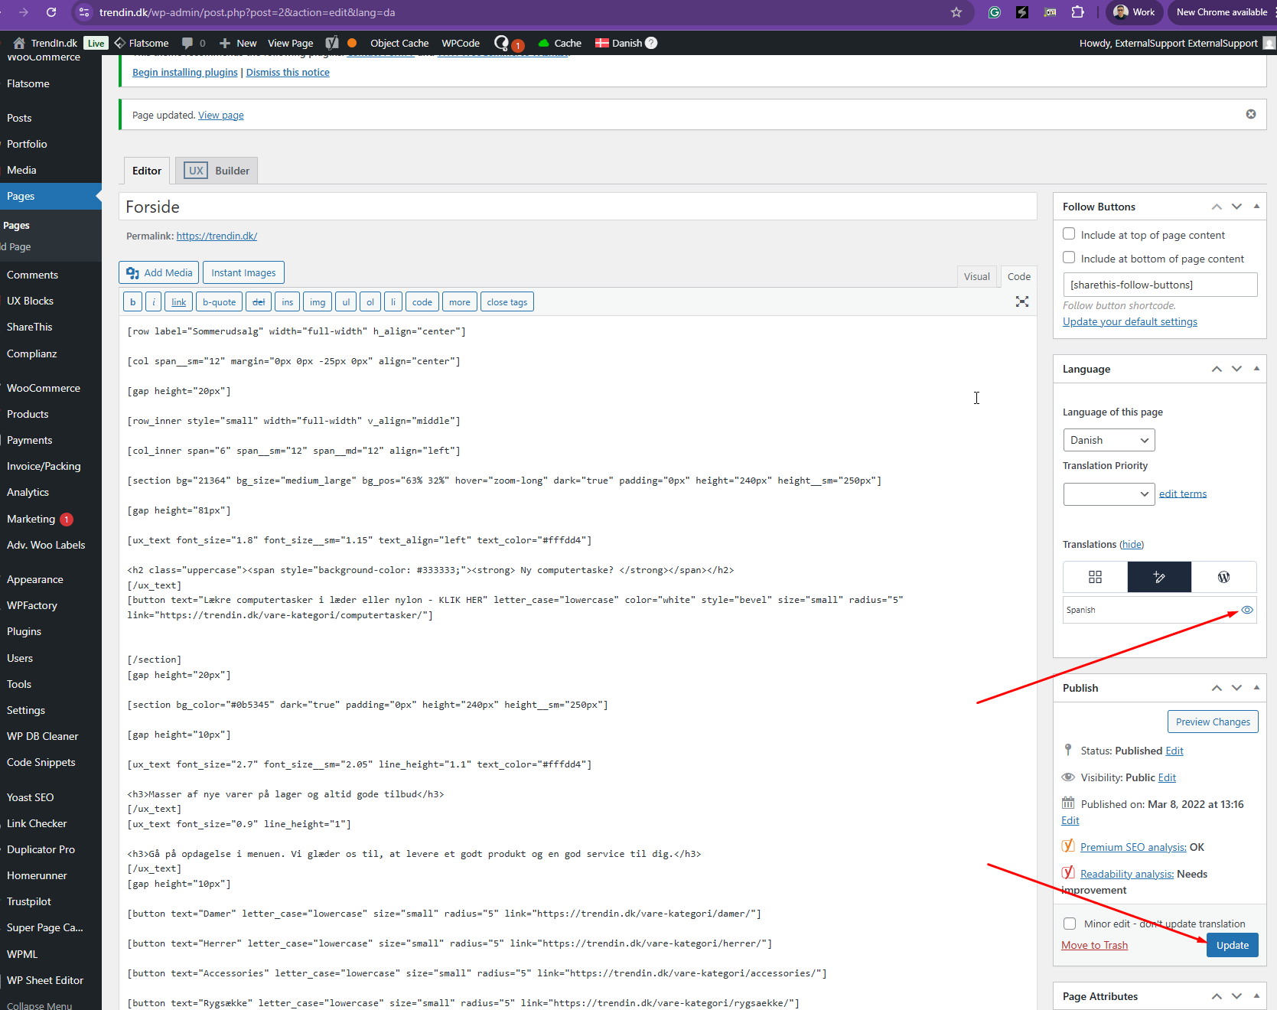Viewport: 1277px width, 1010px height.
Task: Toggle the Spanish translation eye icon
Action: point(1246,610)
